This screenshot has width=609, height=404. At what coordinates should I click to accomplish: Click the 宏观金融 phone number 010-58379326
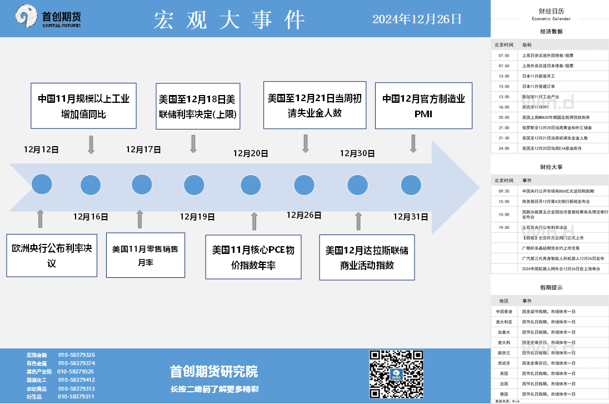point(77,355)
